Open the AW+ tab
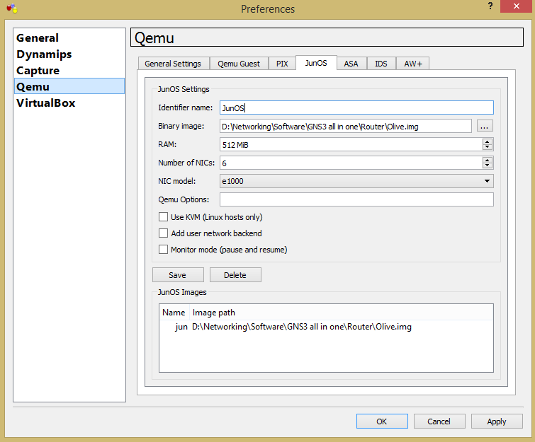Viewport: 535px width, 442px height. [413, 64]
